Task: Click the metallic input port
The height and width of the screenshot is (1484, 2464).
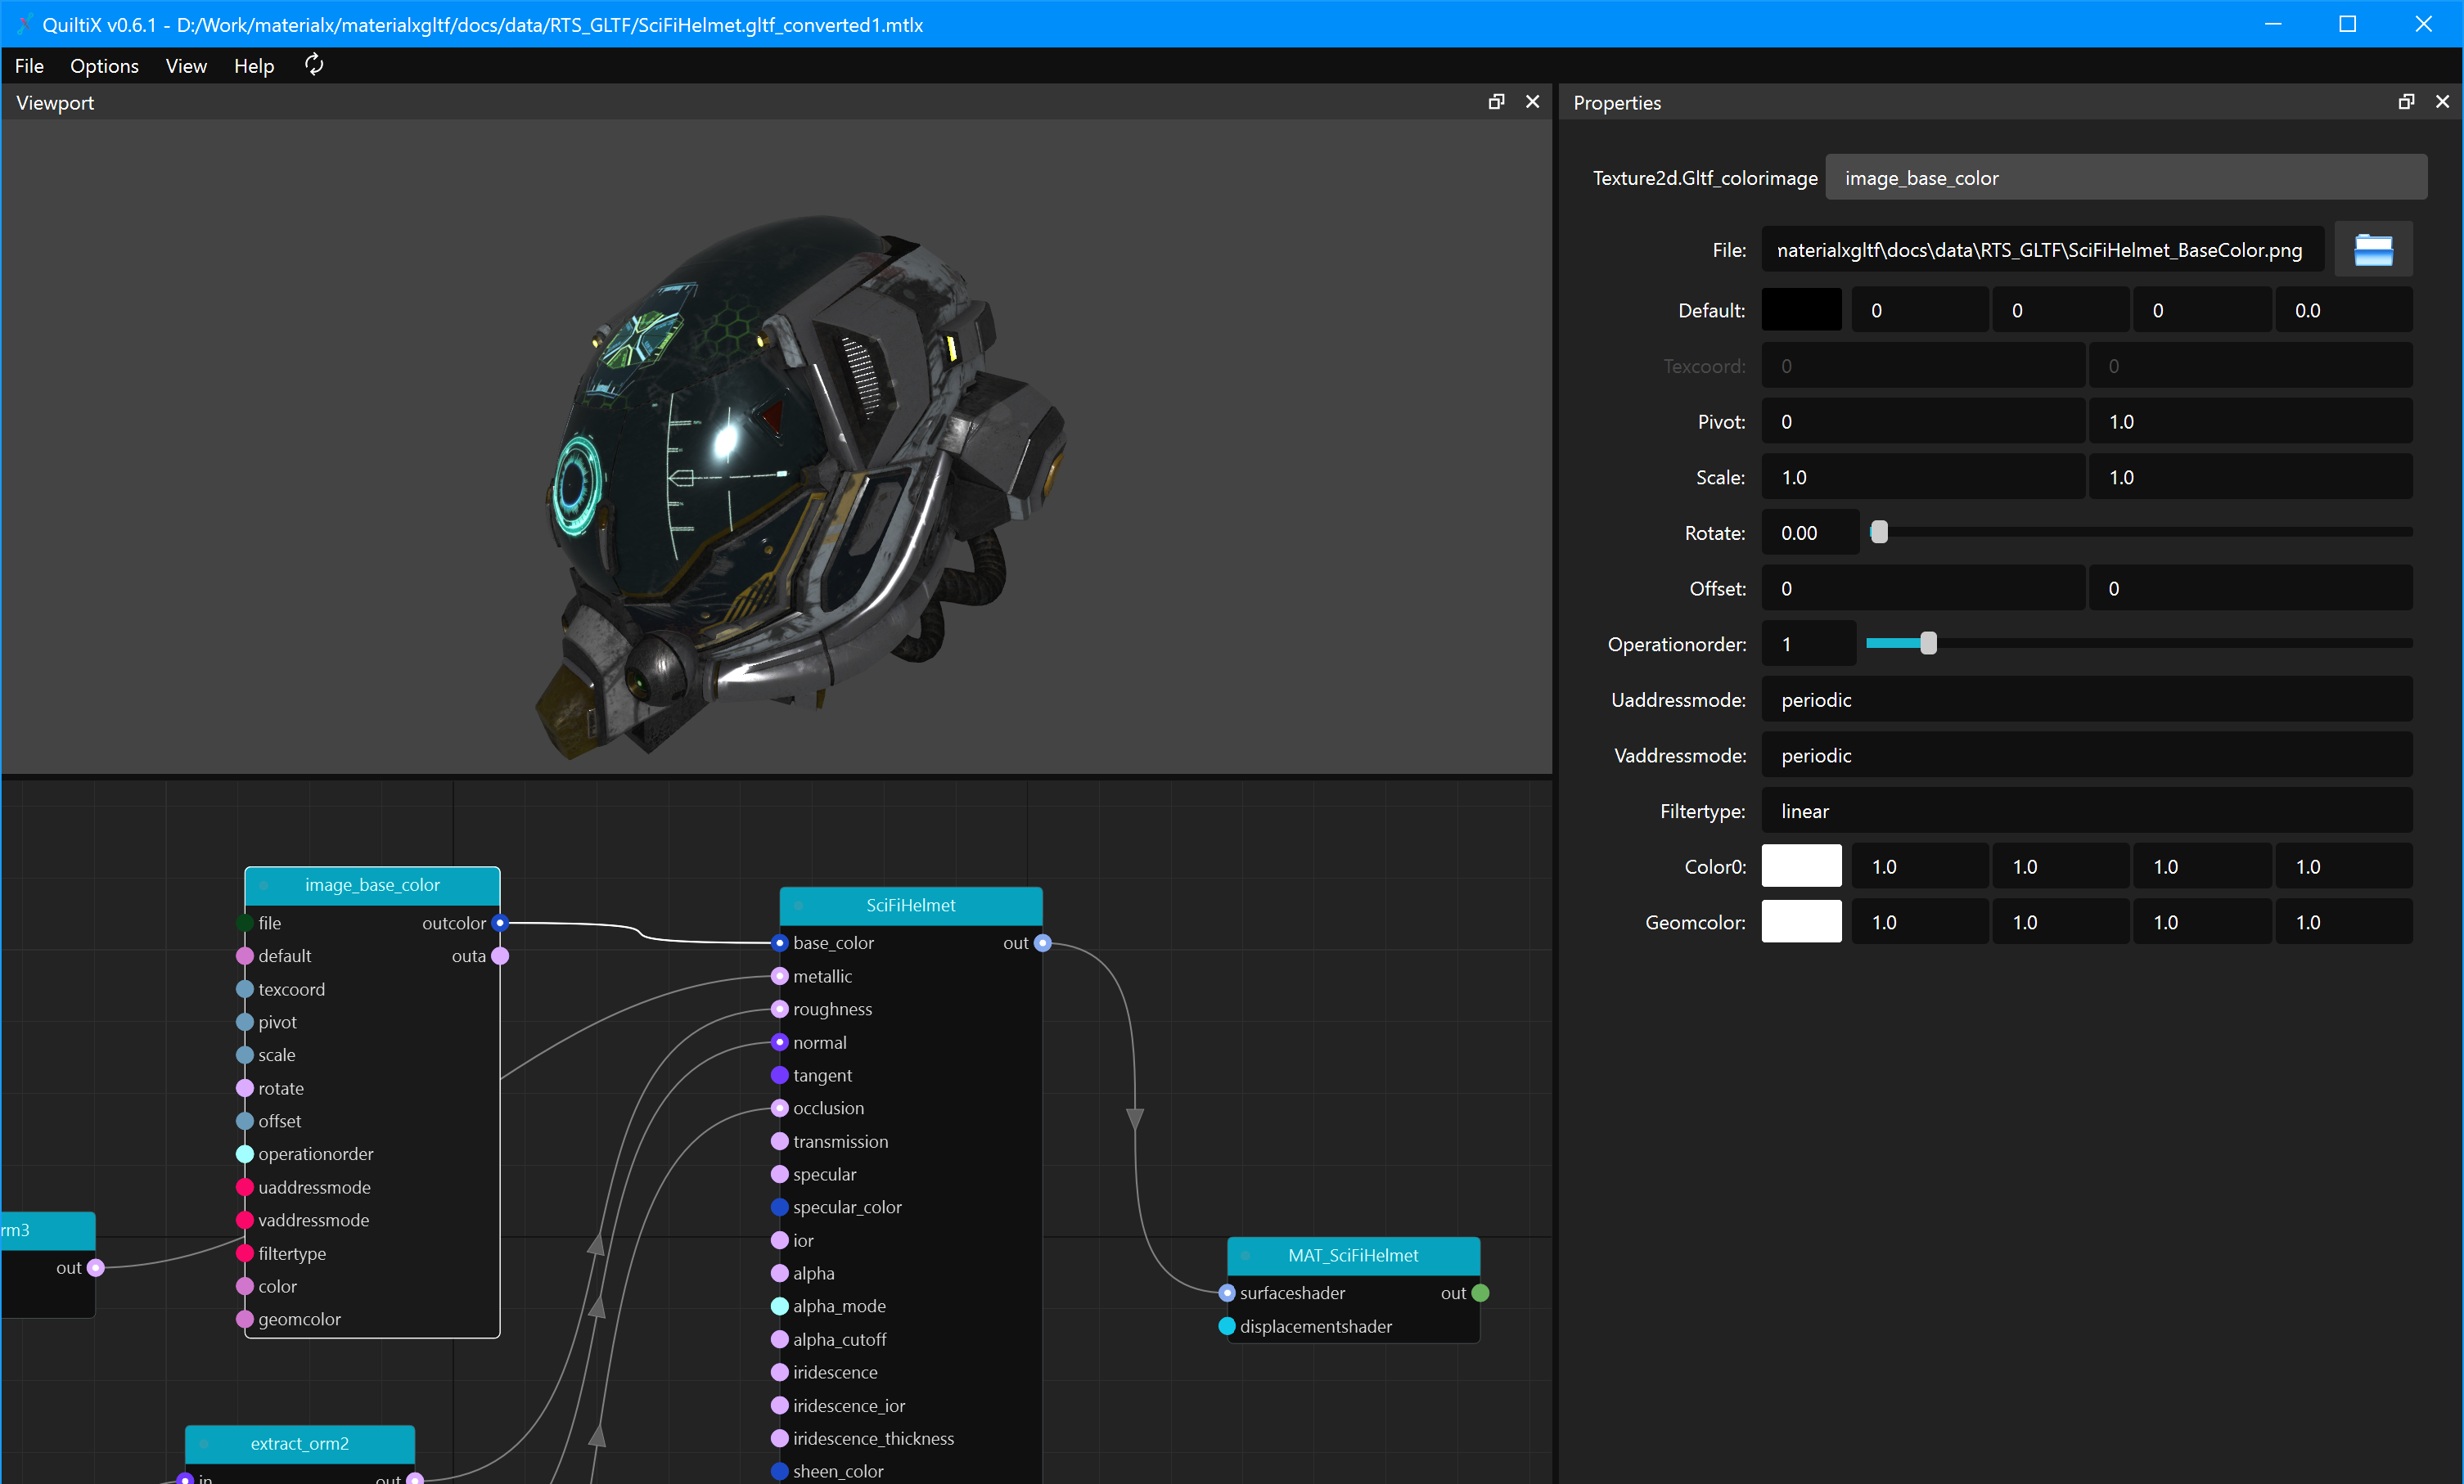Action: pos(780,976)
